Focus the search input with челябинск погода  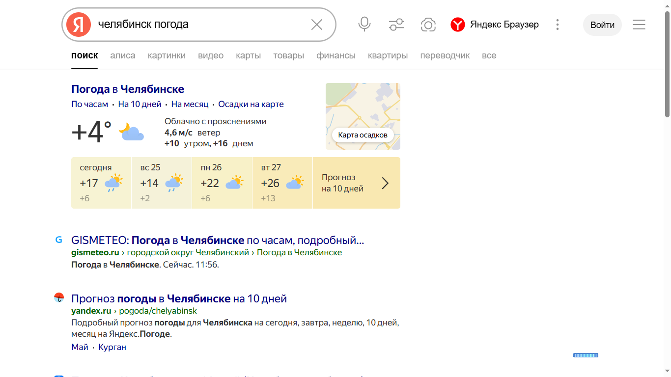pos(199,24)
